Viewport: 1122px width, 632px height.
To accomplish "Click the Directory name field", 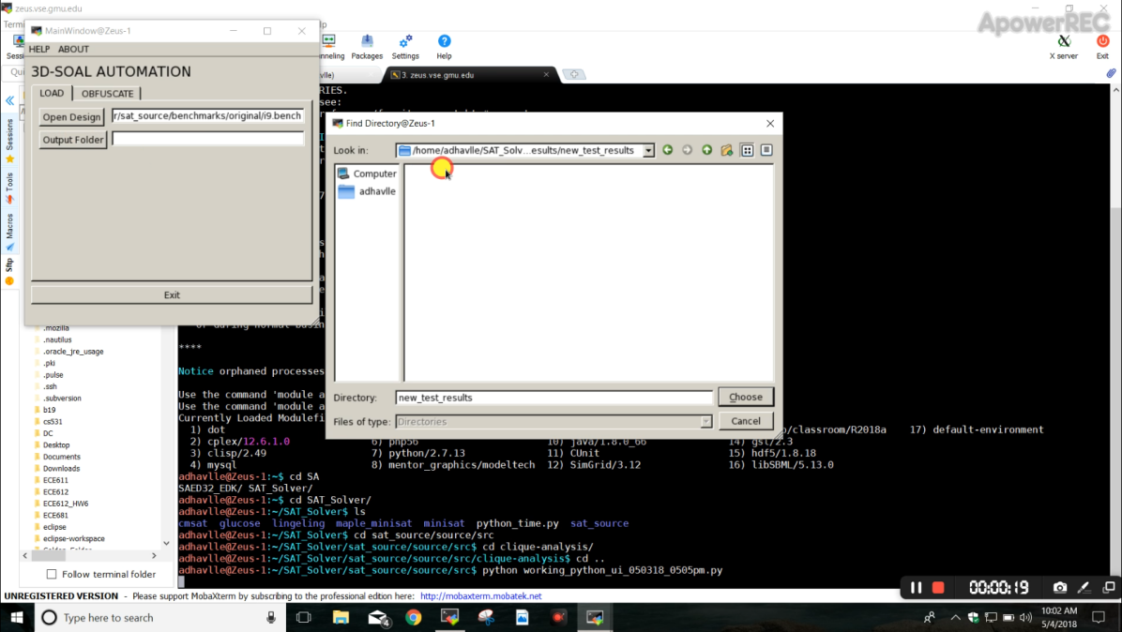I will click(x=553, y=398).
